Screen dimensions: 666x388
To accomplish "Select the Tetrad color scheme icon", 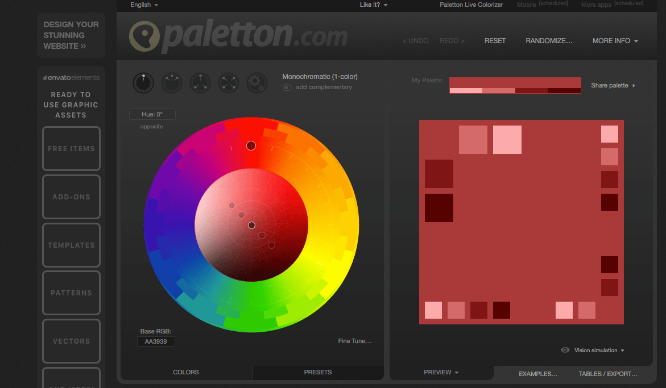I will click(228, 83).
